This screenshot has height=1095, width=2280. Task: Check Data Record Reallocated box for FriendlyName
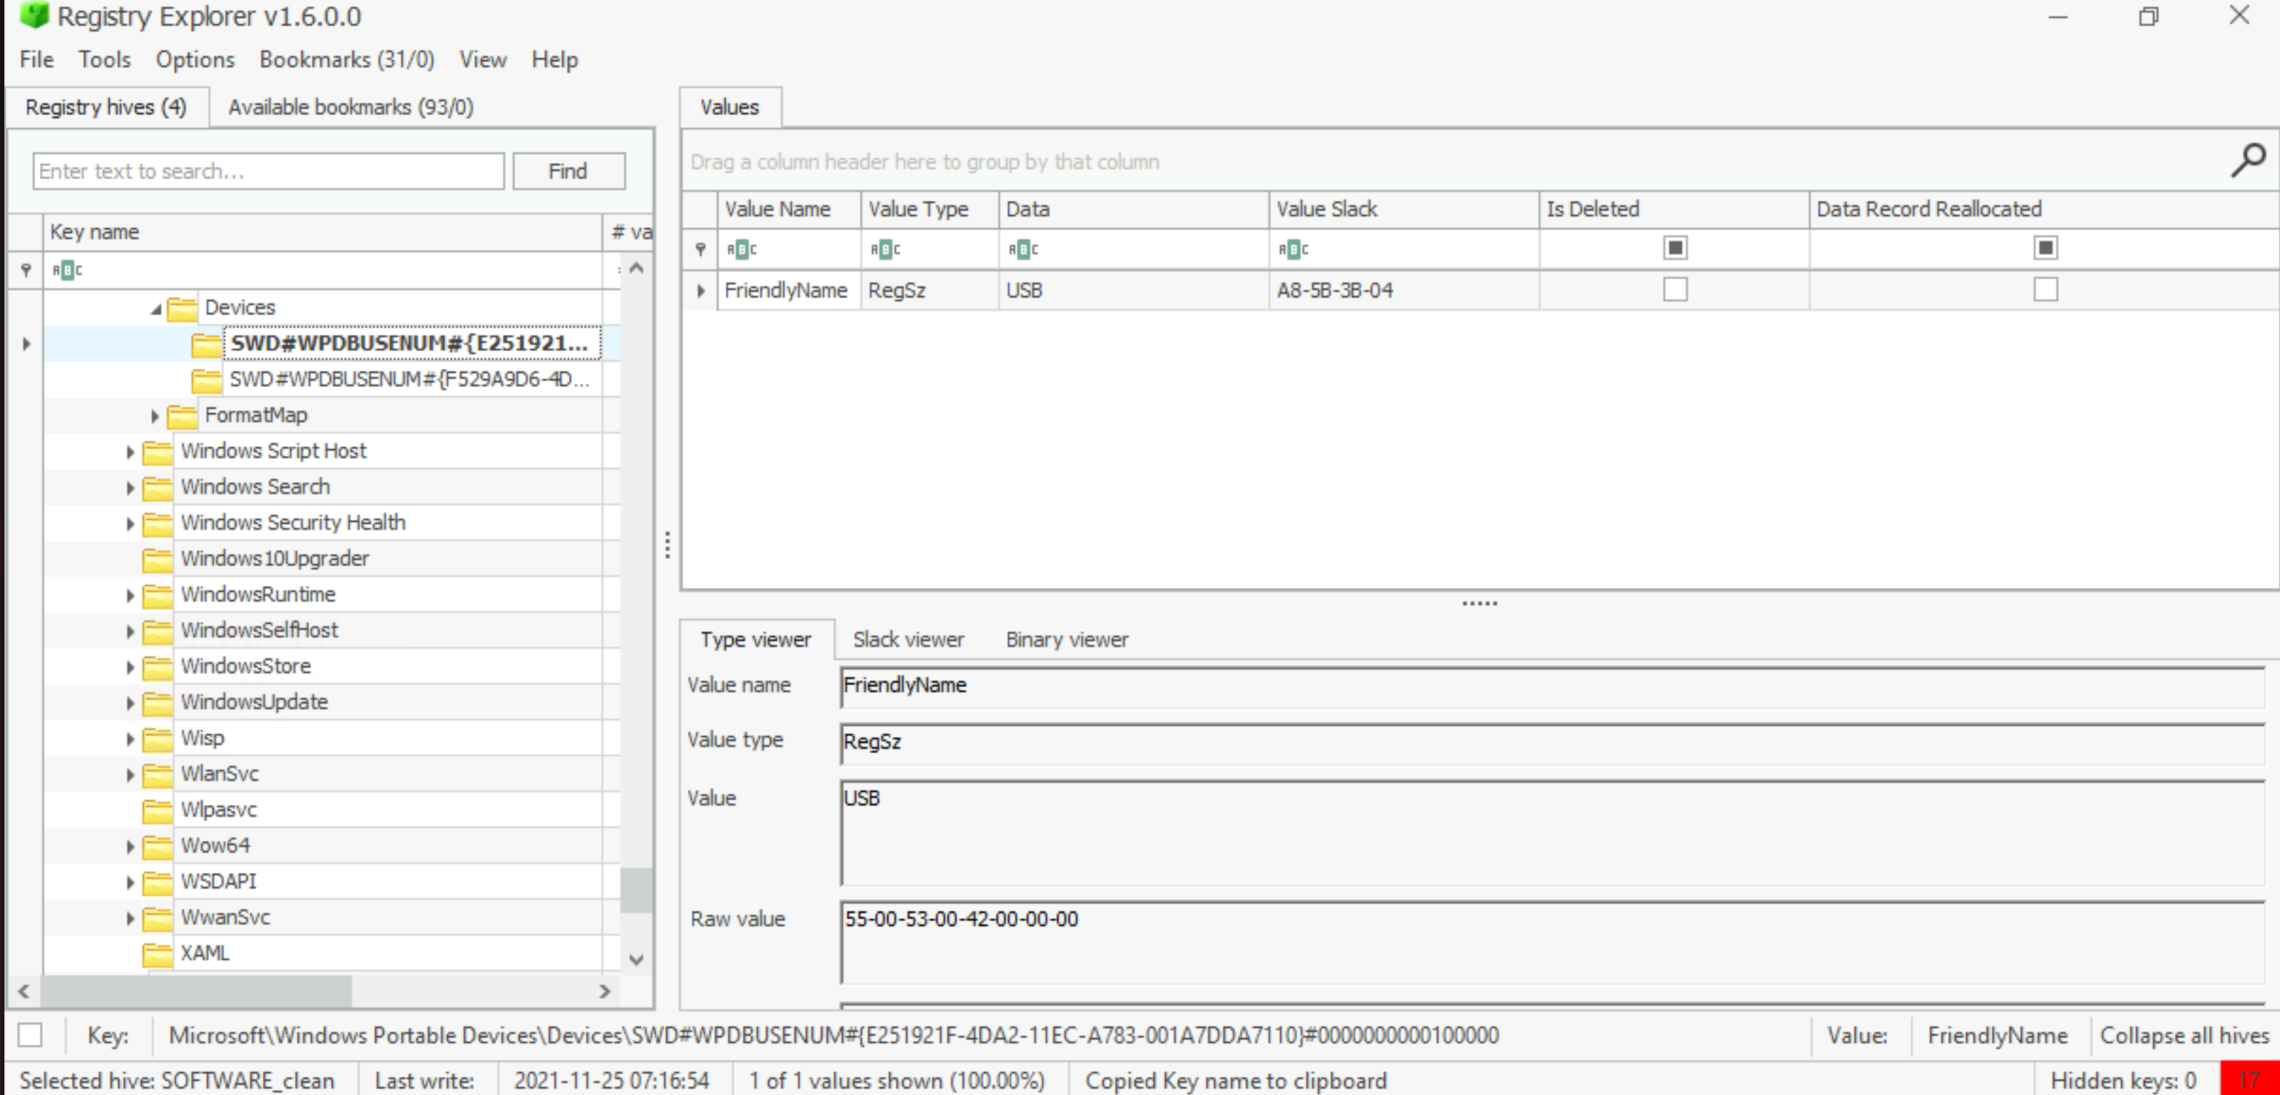click(x=2046, y=289)
